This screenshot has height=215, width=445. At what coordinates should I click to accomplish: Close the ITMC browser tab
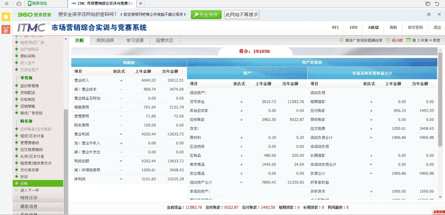[132, 4]
